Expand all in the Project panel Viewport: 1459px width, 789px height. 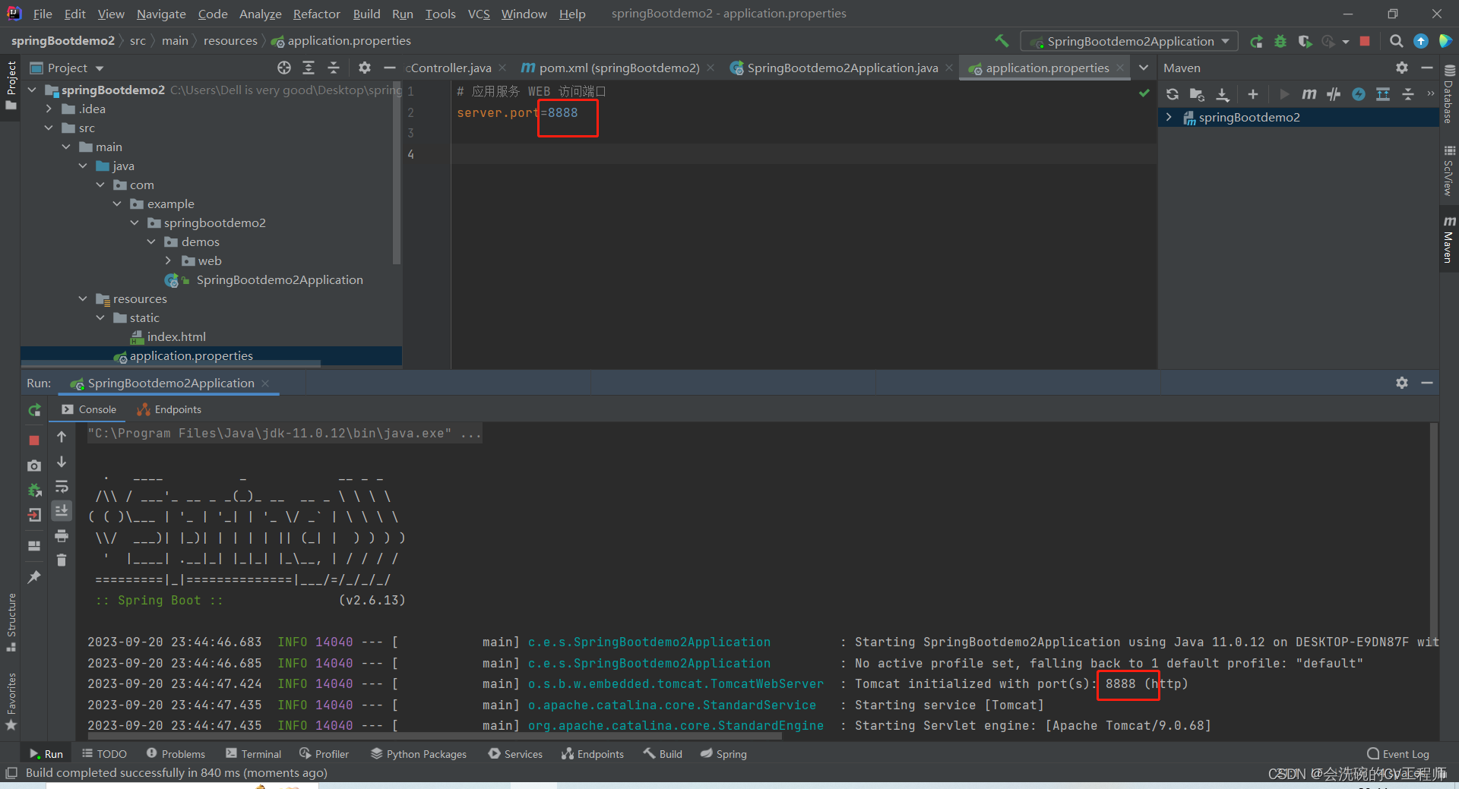[x=309, y=68]
